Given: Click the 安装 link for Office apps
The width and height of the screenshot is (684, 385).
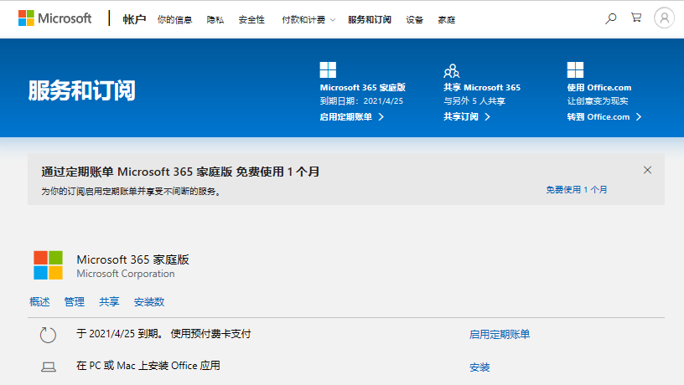Looking at the screenshot, I should click(479, 367).
